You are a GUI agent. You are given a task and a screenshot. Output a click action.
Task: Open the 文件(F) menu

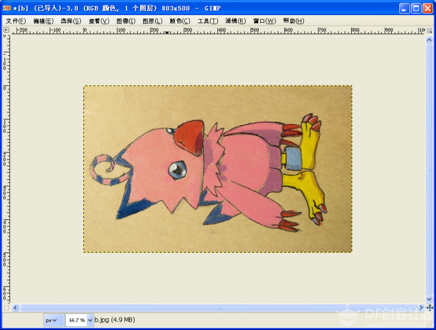point(16,21)
